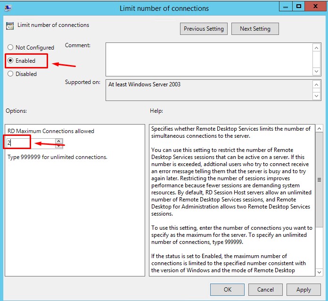
Task: Go to Previous Setting
Action: click(x=204, y=29)
